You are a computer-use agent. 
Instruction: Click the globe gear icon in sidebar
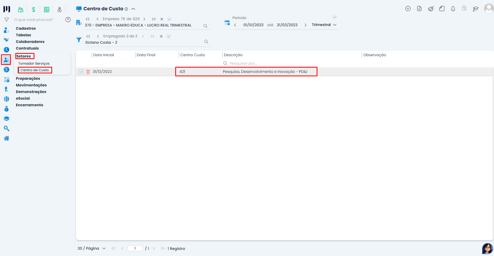(x=6, y=99)
